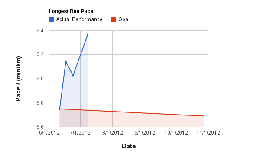Click the red Goal legend swatch
This screenshot has width=257, height=157.
pos(114,19)
